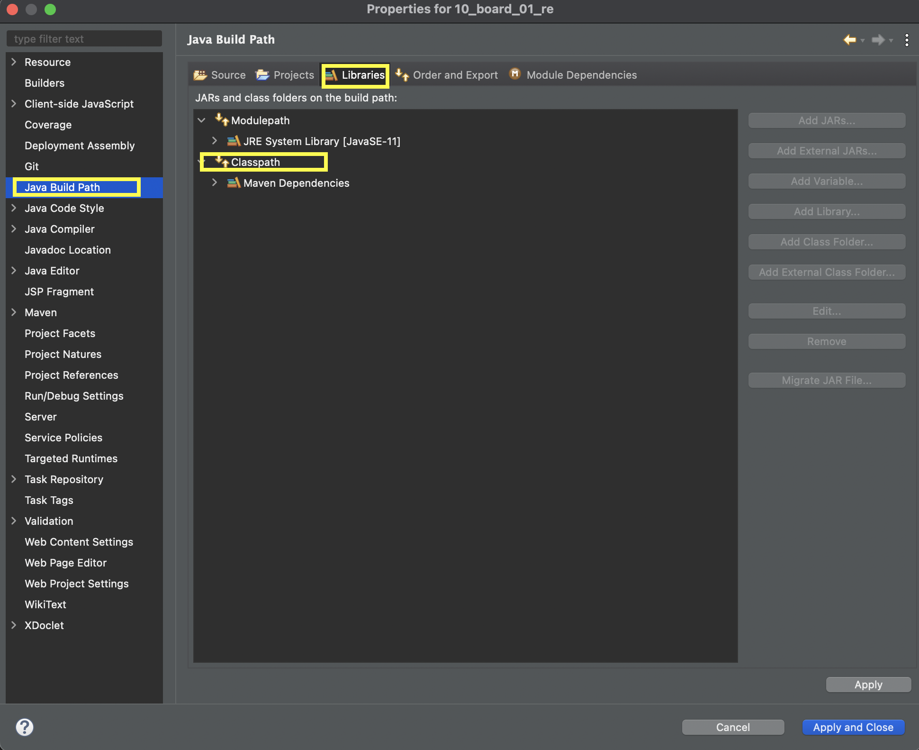Click the back navigation arrow icon
Screen dimensions: 919x750
[849, 40]
